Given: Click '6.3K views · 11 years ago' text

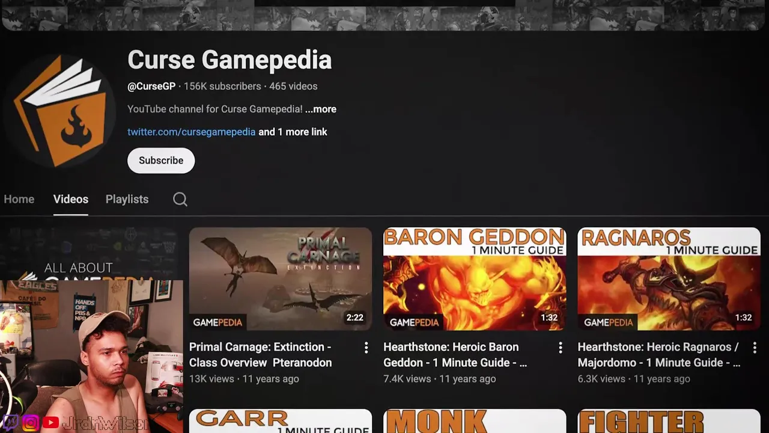Looking at the screenshot, I should [634, 379].
